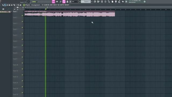172x97 pixels.
Task: Toggle mute dot for Track 7
Action: pos(22,51)
